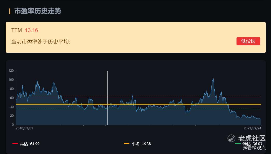Screen dimensions: 271x154
Task: Click the highest PE peak above 100
Action: coord(213,79)
